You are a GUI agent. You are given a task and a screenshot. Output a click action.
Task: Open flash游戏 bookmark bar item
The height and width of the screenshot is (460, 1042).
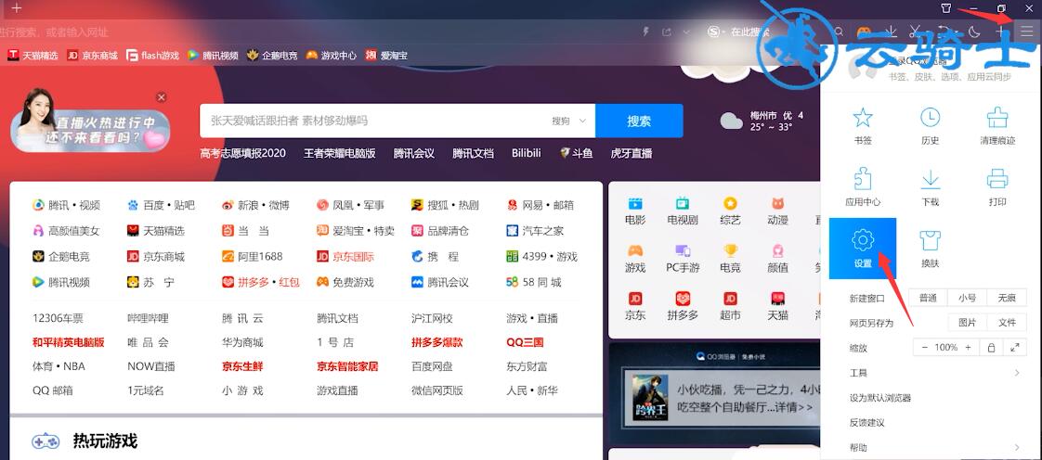[x=153, y=56]
